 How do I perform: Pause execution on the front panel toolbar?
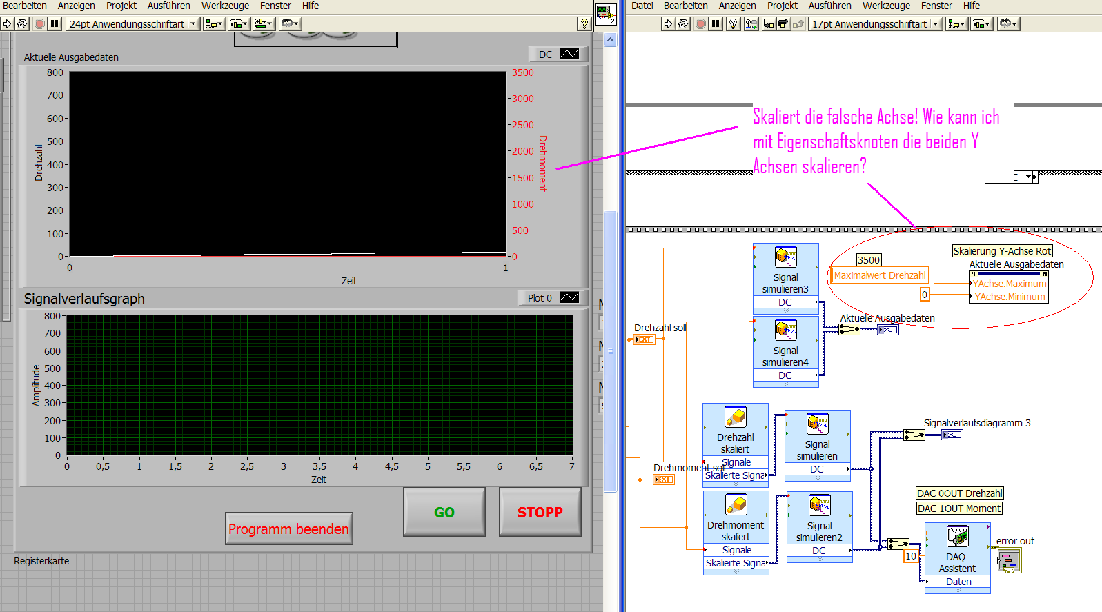(x=55, y=23)
